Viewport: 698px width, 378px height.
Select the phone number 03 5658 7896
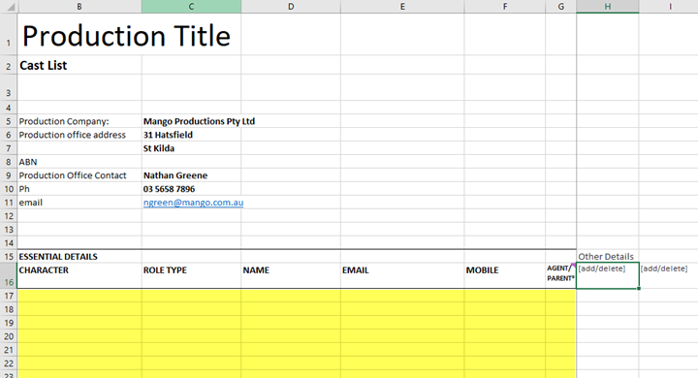(x=191, y=189)
